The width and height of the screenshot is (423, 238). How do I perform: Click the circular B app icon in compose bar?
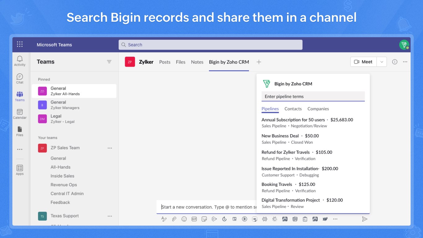coord(245,219)
